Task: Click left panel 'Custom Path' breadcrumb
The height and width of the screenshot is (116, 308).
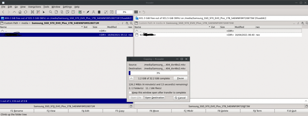Action: click(11, 23)
